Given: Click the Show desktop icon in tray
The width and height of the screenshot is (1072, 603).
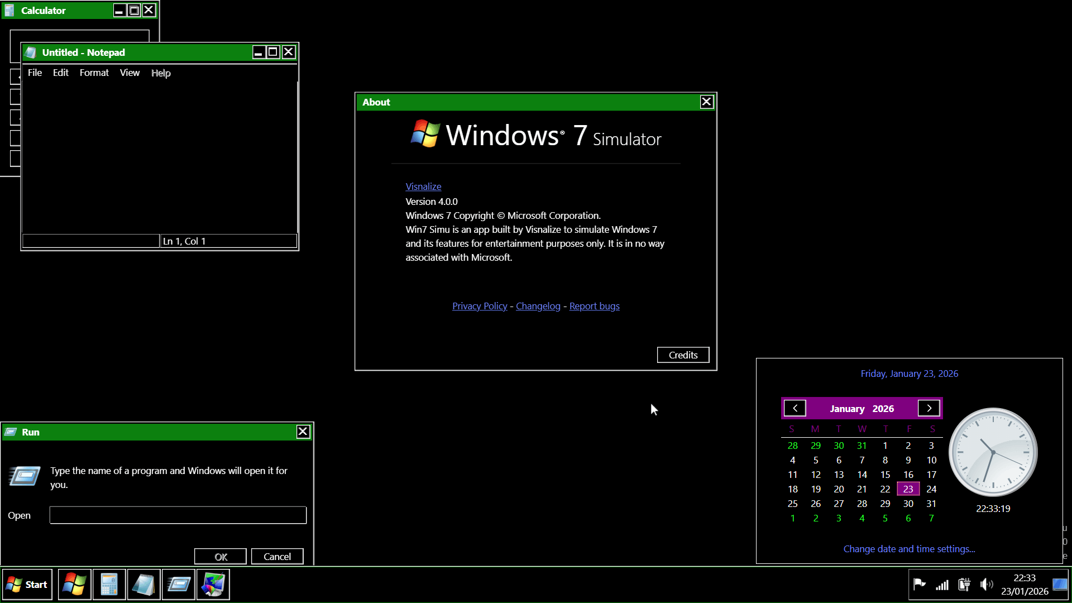Looking at the screenshot, I should [1060, 585].
